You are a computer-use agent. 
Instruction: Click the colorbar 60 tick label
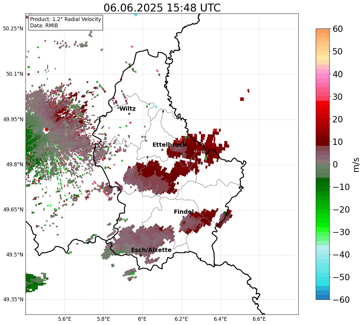click(x=337, y=29)
